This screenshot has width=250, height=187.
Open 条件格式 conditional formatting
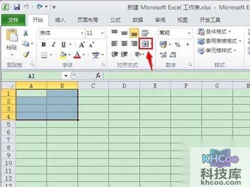point(214,31)
